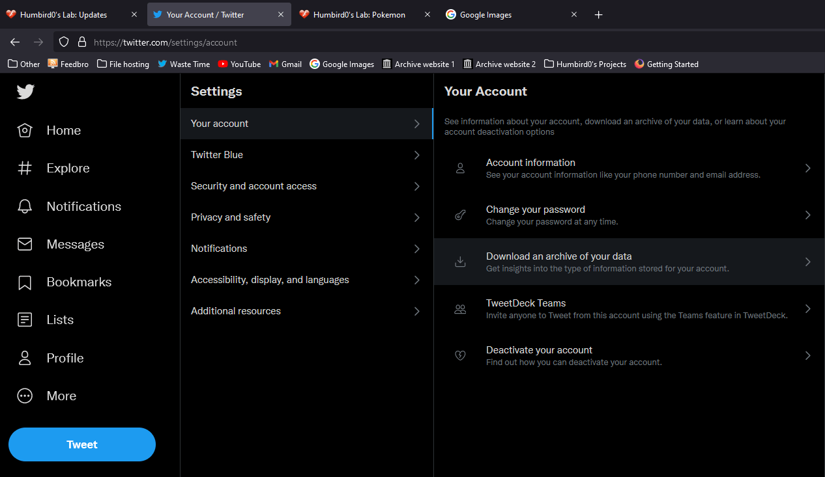Screen dimensions: 825x477
Task: Expand Twitter Blue settings chevron
Action: pyautogui.click(x=417, y=155)
